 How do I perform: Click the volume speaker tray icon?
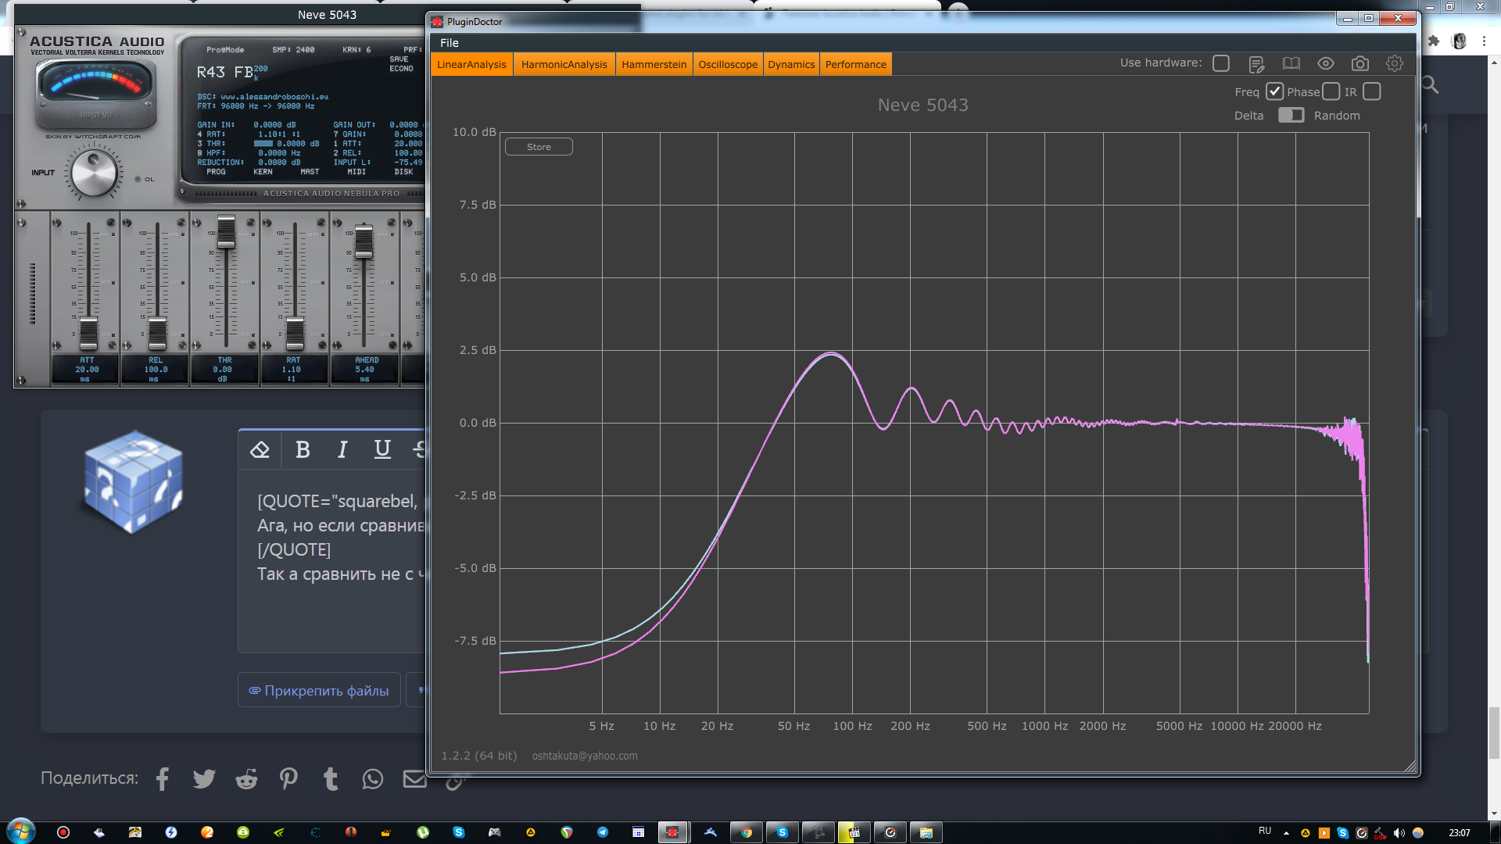1399,833
